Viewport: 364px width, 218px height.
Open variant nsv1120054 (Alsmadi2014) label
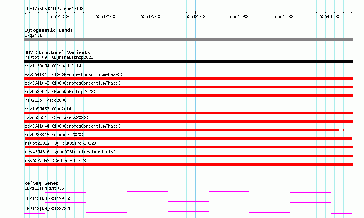pos(54,66)
